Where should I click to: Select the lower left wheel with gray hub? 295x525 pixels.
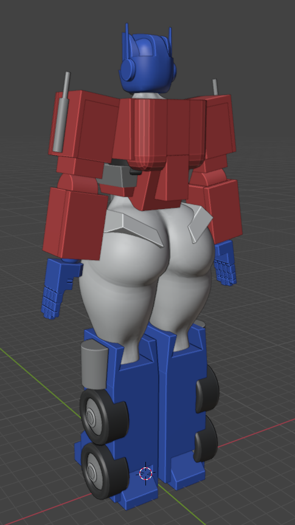click(104, 471)
